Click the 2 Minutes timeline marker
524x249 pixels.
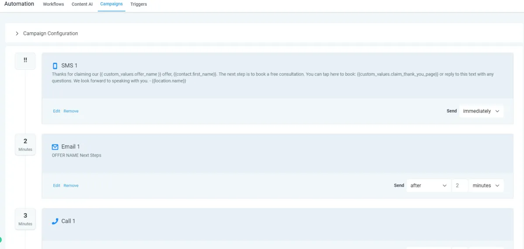coord(25,144)
